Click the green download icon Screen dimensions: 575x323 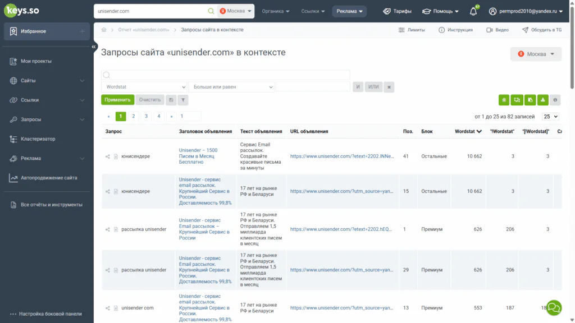543,100
